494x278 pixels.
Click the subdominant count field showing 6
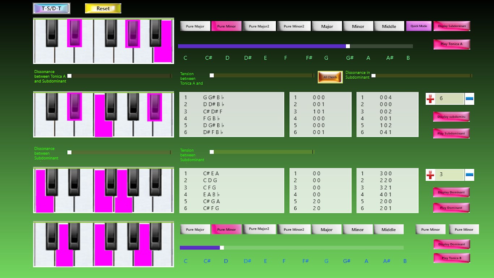click(450, 98)
